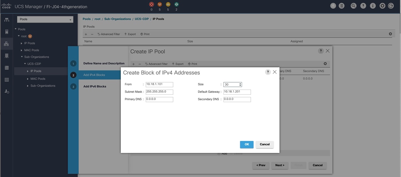
Task: Collapse the UCS-CDP tree node
Action: click(x=25, y=64)
